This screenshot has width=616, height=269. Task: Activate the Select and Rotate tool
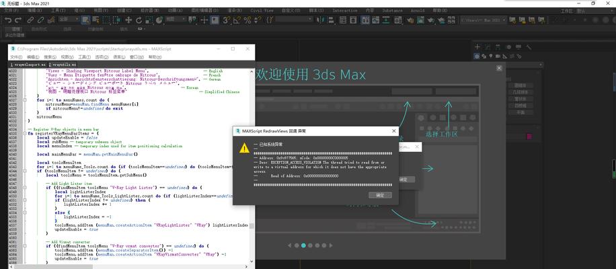139,20
